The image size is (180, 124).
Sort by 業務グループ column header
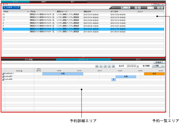[x=70, y=12]
